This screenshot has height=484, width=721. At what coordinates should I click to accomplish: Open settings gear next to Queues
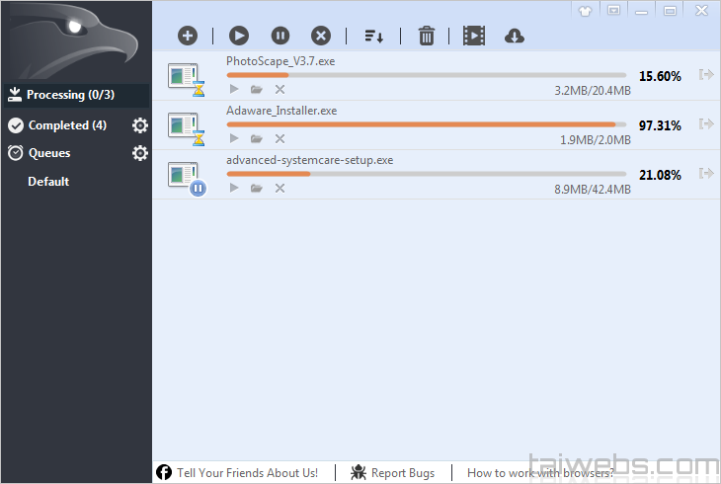click(140, 153)
